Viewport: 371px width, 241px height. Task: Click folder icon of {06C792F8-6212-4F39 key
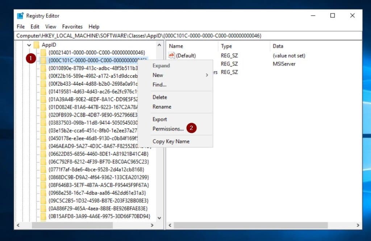tap(43, 162)
